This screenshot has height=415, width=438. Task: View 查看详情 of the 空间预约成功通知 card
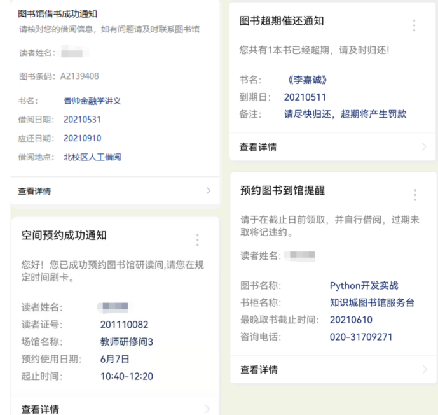coord(40,409)
